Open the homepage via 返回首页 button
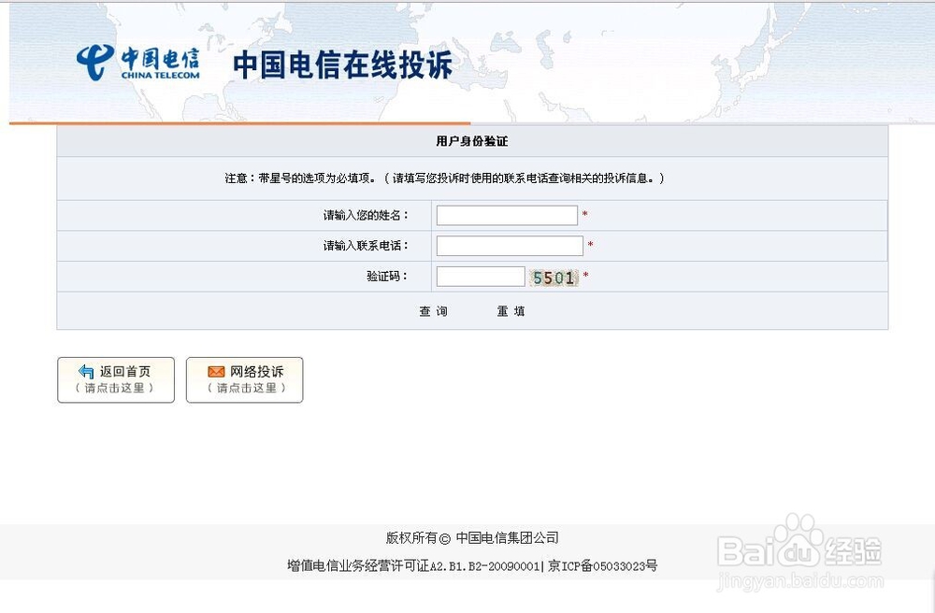The width and height of the screenshot is (935, 613). pos(115,379)
